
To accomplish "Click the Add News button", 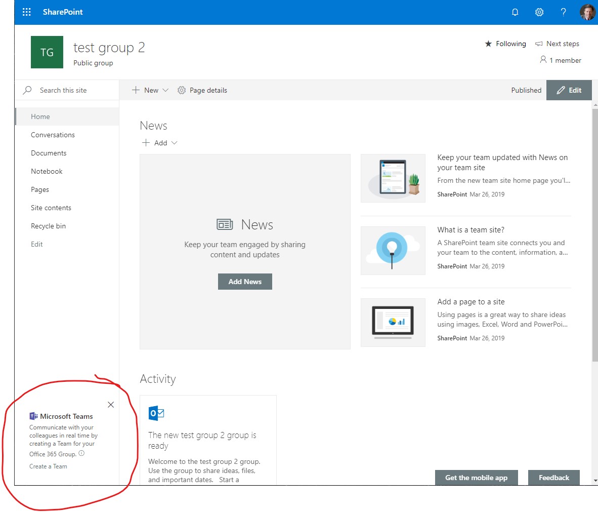I will pyautogui.click(x=245, y=282).
